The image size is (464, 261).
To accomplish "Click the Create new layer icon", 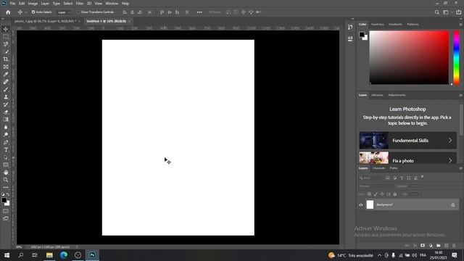I will point(447,246).
